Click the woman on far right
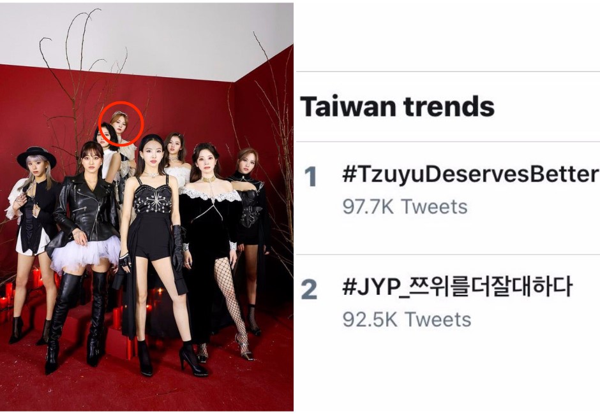Screen dimensions: 600x414 coord(251,237)
